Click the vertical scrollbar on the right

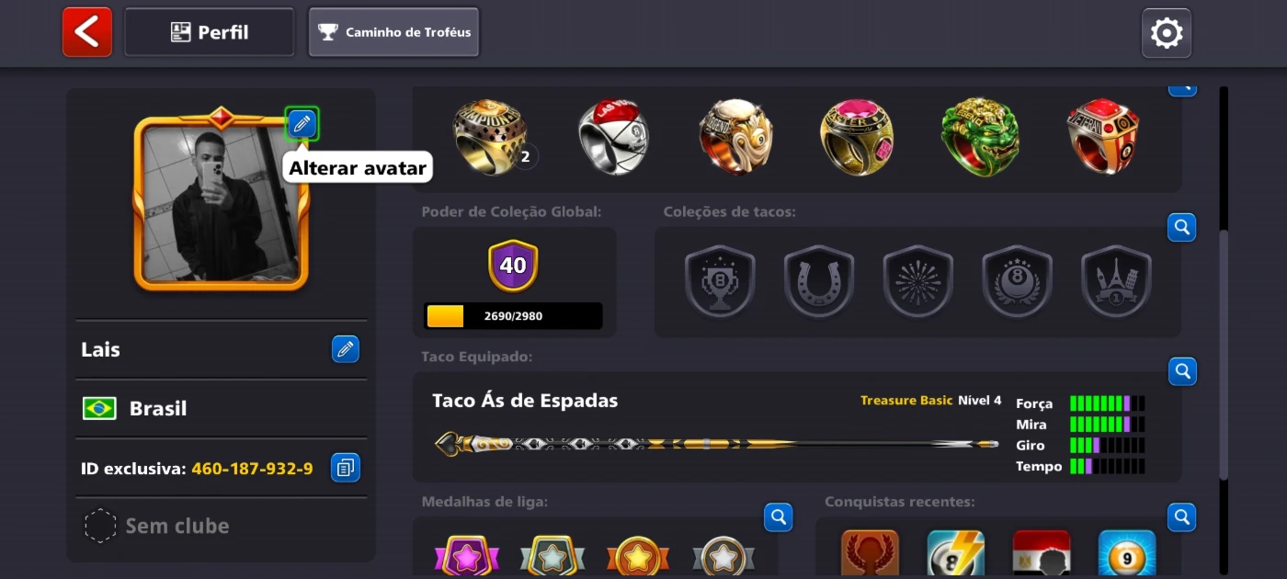coord(1223,354)
